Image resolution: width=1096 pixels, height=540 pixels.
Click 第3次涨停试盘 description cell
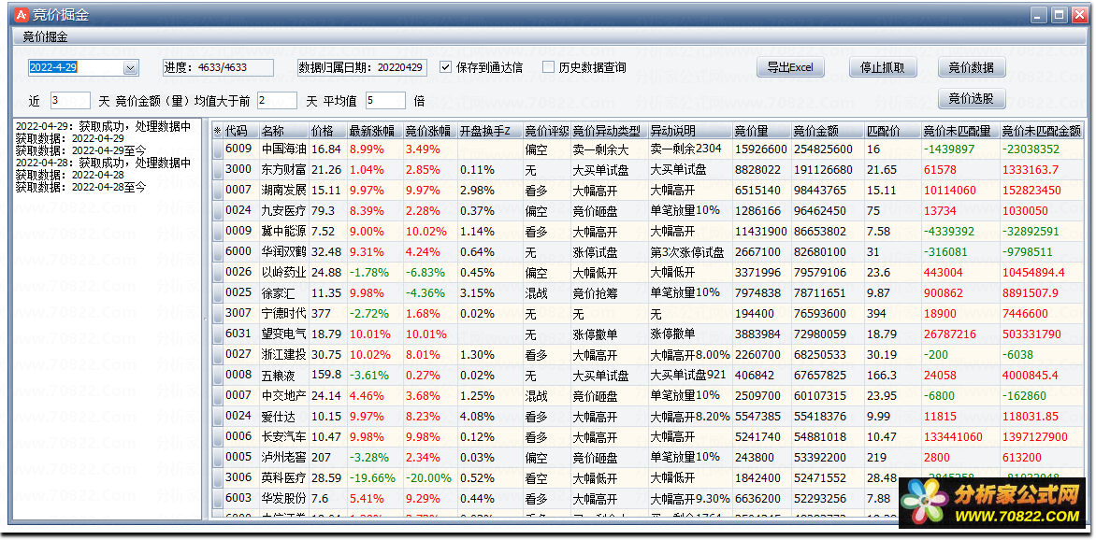(690, 251)
